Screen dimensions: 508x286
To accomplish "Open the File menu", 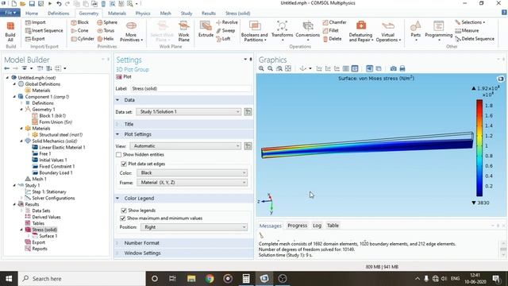I will click(x=10, y=13).
